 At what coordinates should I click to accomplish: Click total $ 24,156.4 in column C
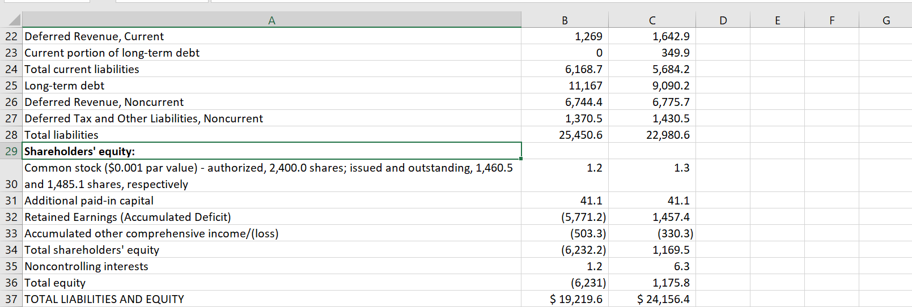pyautogui.click(x=652, y=299)
